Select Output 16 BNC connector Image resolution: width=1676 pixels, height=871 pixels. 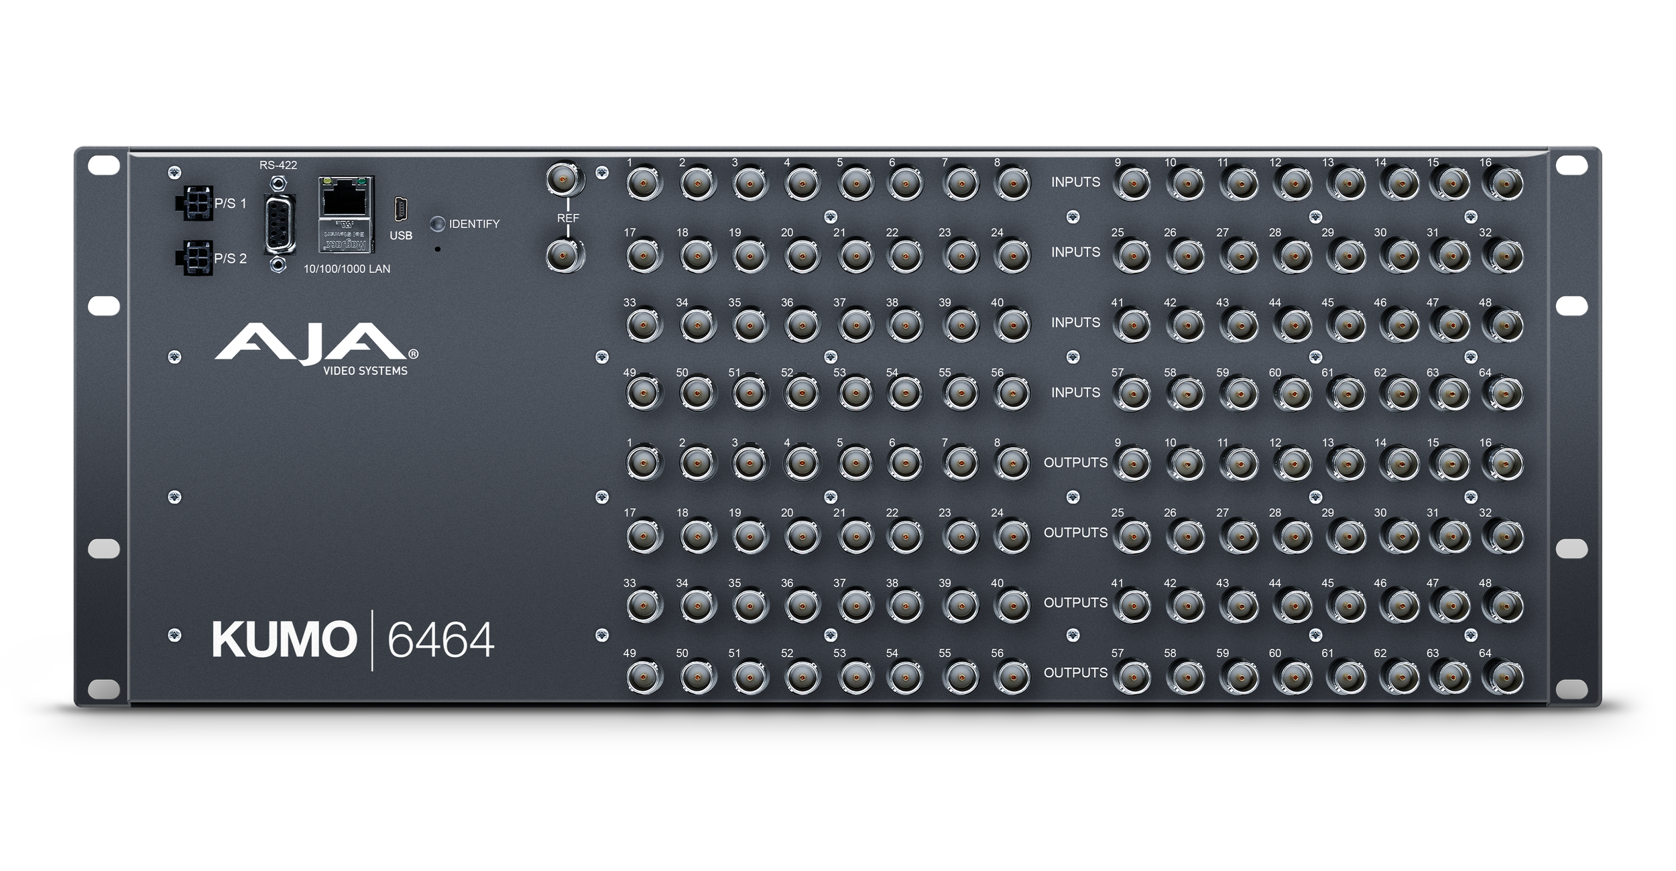[x=1502, y=464]
